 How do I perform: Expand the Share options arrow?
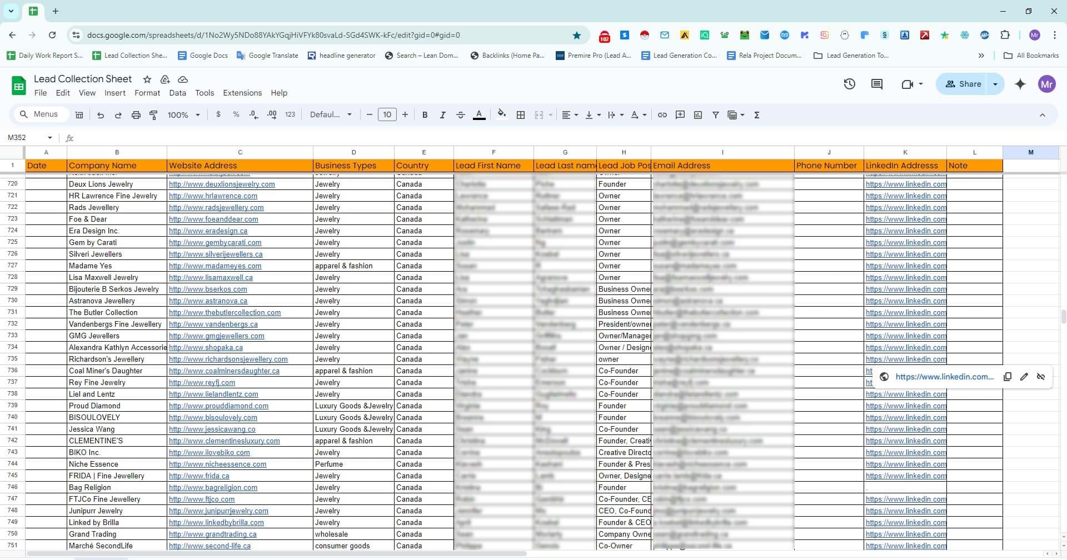995,84
